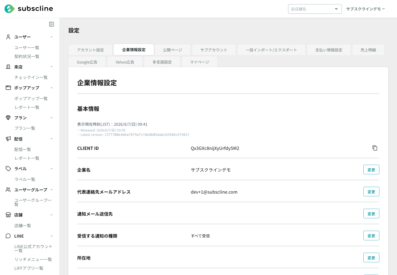Collapse the ユーザーグループ section chevron
397x275 pixels.
click(52, 190)
